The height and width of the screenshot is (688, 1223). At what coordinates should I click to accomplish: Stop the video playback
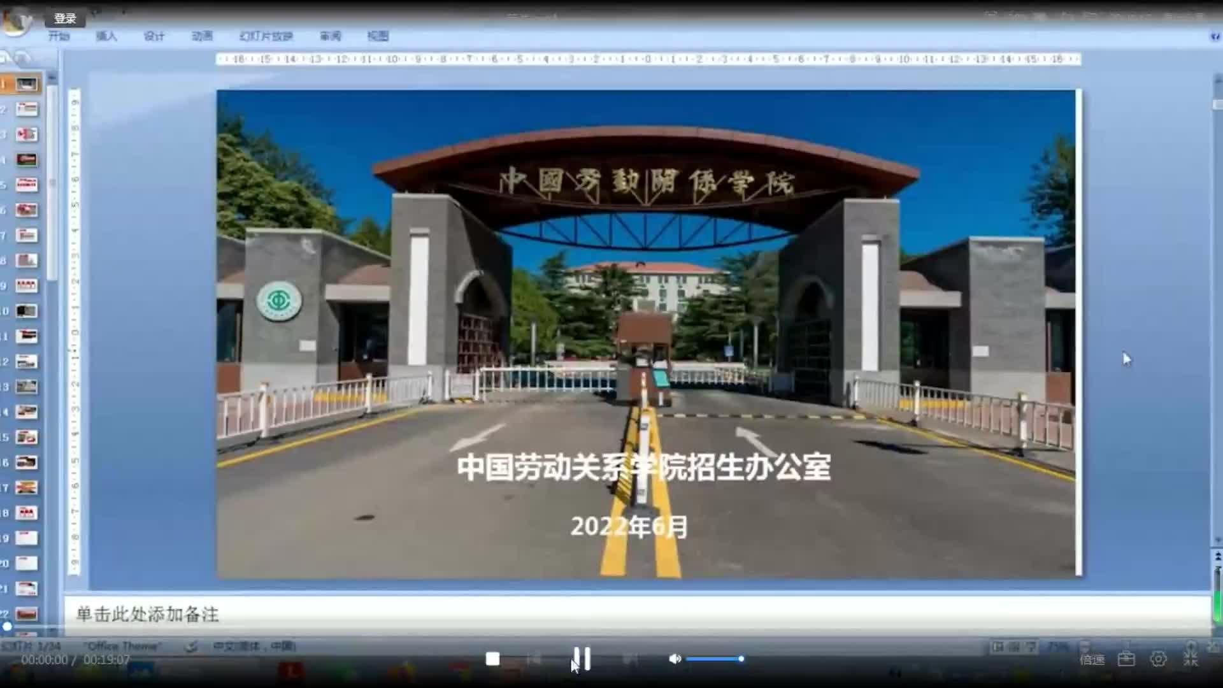pos(492,659)
